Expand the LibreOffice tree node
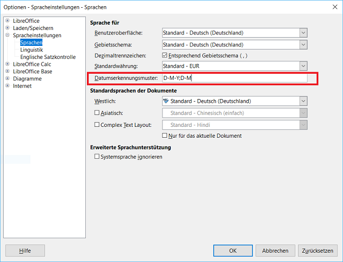Image resolution: width=343 pixels, height=262 pixels. click(x=8, y=21)
